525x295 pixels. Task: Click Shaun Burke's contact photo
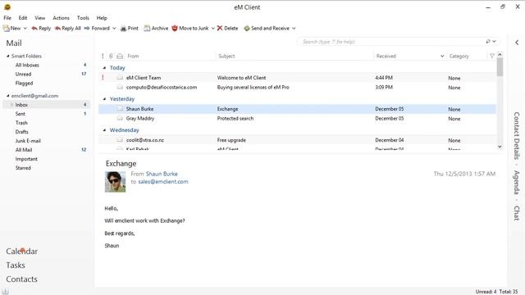pos(116,182)
